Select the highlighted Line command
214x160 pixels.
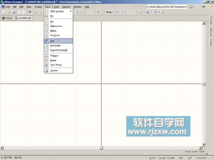click(x=58, y=41)
